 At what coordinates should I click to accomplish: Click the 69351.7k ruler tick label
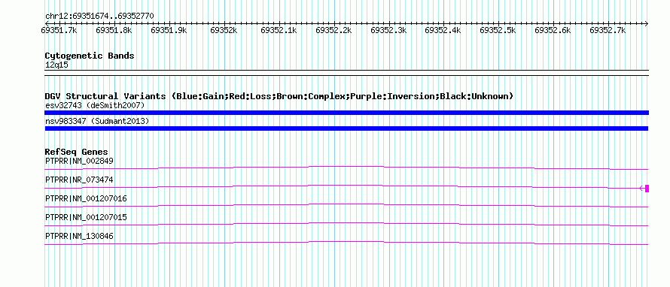click(x=59, y=30)
